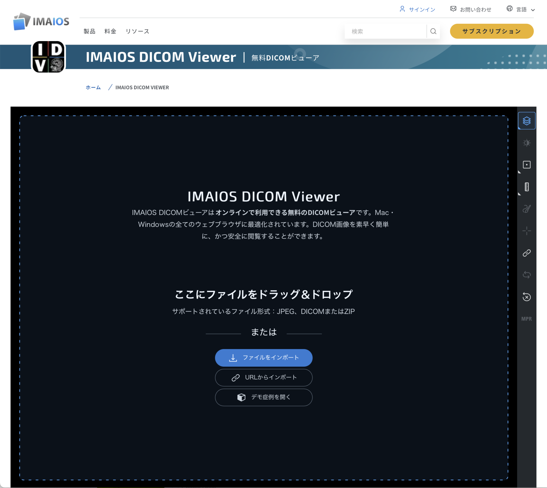The height and width of the screenshot is (488, 547).
Task: Click the viewport layout square icon
Action: pos(526,165)
